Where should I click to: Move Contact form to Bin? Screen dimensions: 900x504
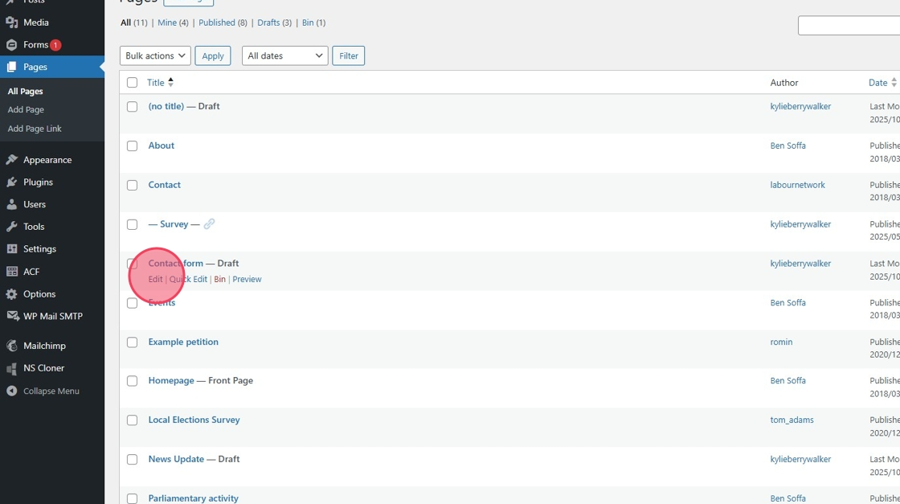point(220,279)
